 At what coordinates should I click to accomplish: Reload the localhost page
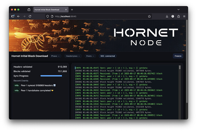30,17
